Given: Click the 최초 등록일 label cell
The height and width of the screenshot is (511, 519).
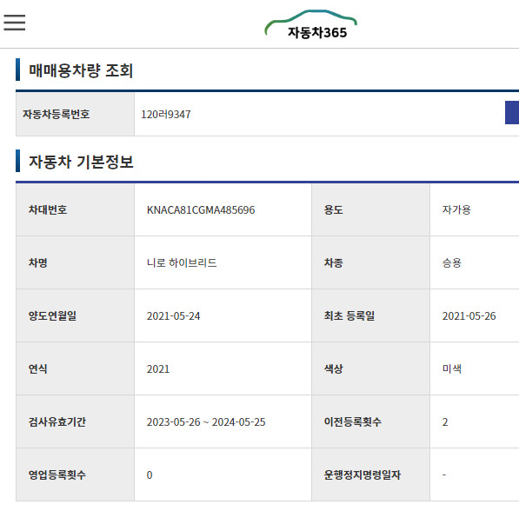Looking at the screenshot, I should [x=370, y=315].
